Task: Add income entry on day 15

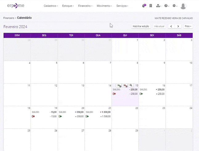Action: click(x=119, y=85)
